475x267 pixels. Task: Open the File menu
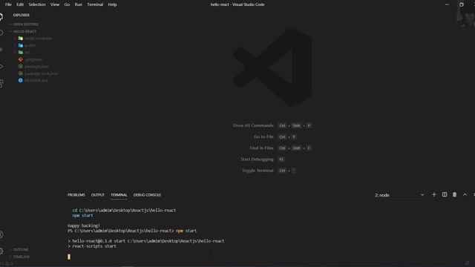(x=8, y=4)
